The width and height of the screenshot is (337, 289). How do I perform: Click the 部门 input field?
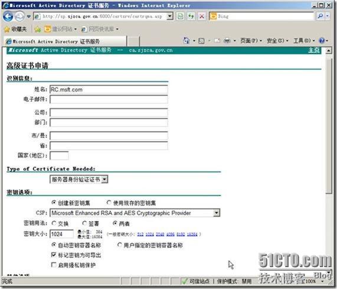tap(109, 122)
